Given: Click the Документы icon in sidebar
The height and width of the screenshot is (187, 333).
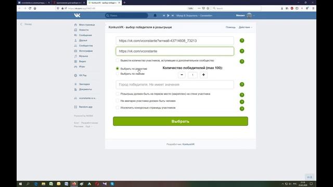Looking at the screenshot, I should 75,89.
